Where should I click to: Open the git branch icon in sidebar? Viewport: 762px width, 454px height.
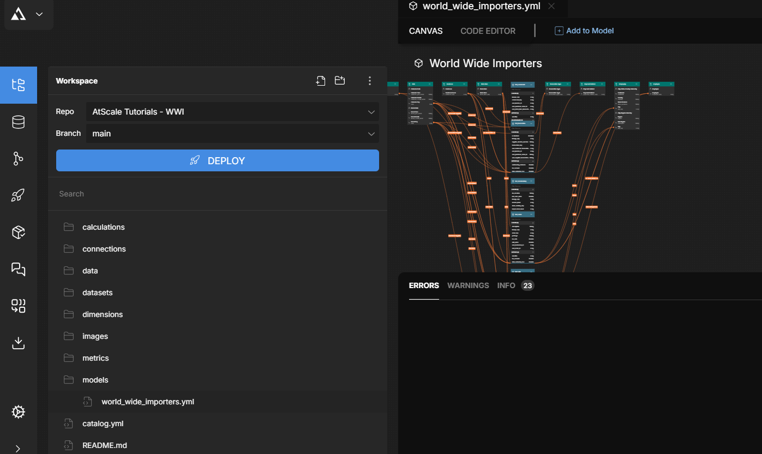(x=19, y=159)
